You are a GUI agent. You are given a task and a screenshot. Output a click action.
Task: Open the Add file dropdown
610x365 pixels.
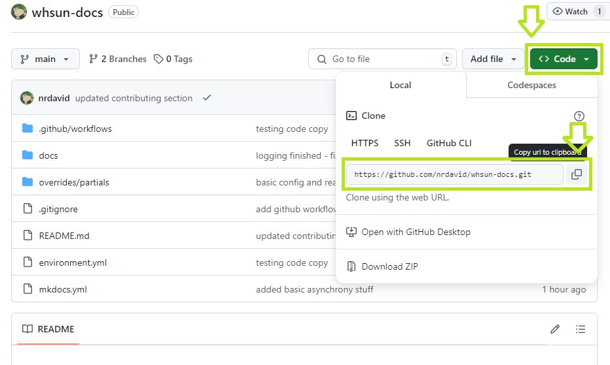tap(493, 59)
